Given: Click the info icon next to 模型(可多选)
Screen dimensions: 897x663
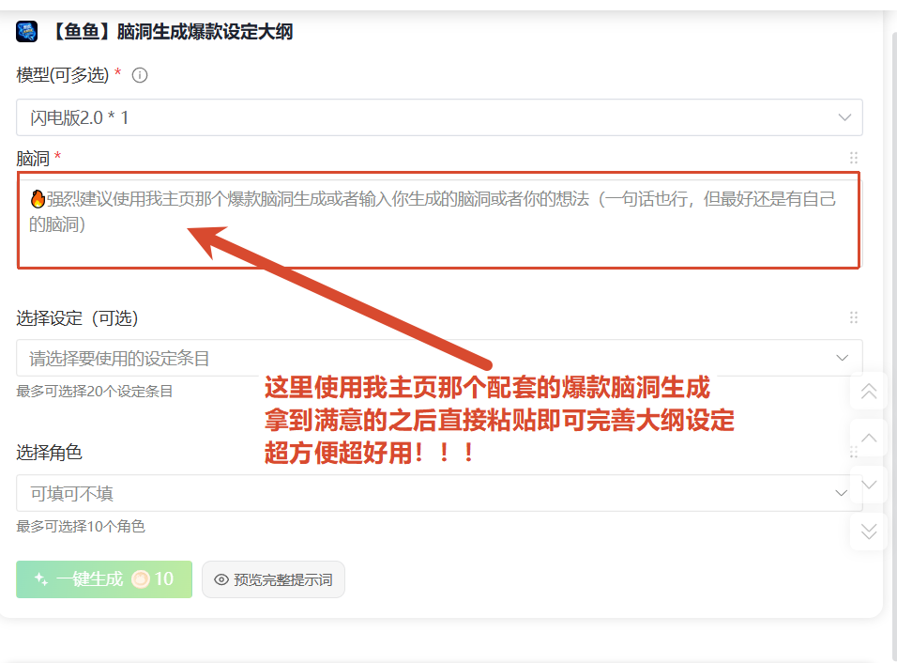Looking at the screenshot, I should [x=140, y=75].
